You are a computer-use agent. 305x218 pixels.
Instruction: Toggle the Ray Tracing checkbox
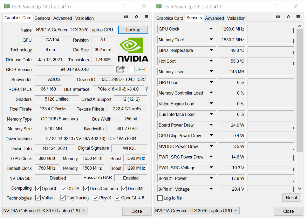pos(63,198)
